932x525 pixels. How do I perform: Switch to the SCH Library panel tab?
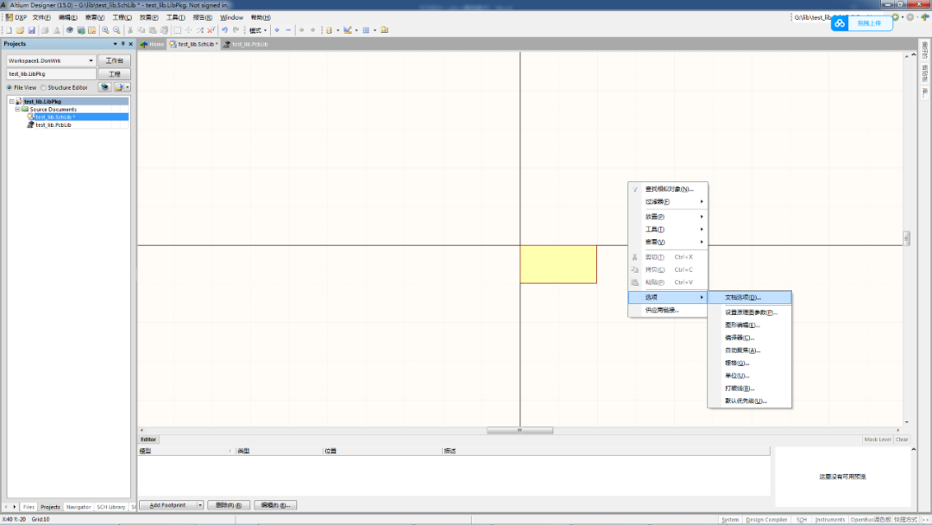pyautogui.click(x=111, y=507)
